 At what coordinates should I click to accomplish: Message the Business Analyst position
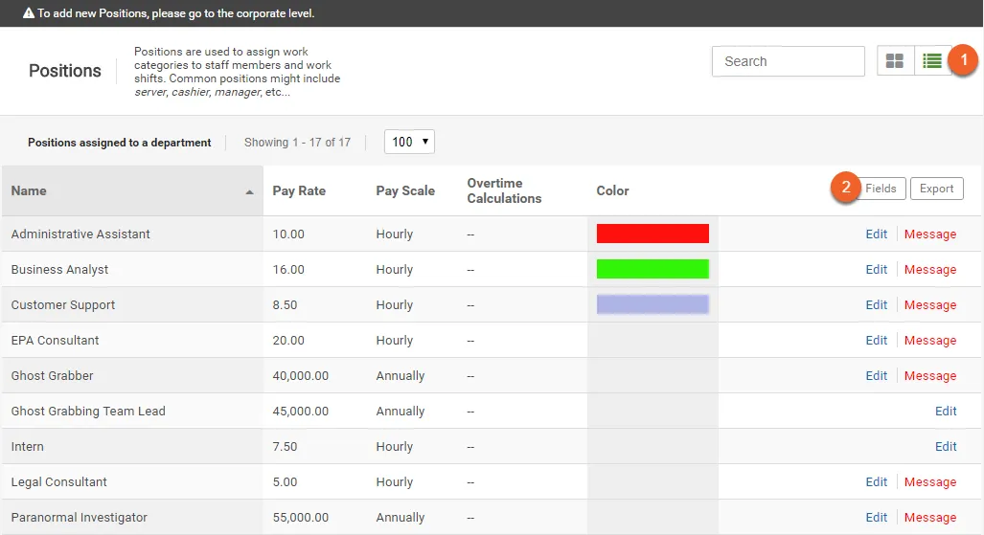click(930, 269)
